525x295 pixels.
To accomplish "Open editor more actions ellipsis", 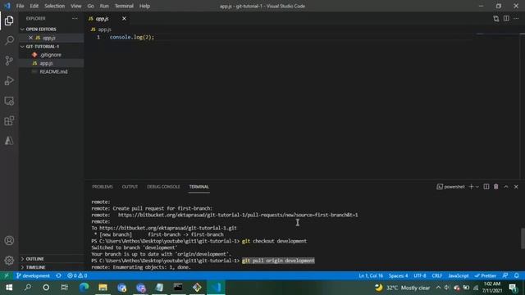I will point(516,19).
